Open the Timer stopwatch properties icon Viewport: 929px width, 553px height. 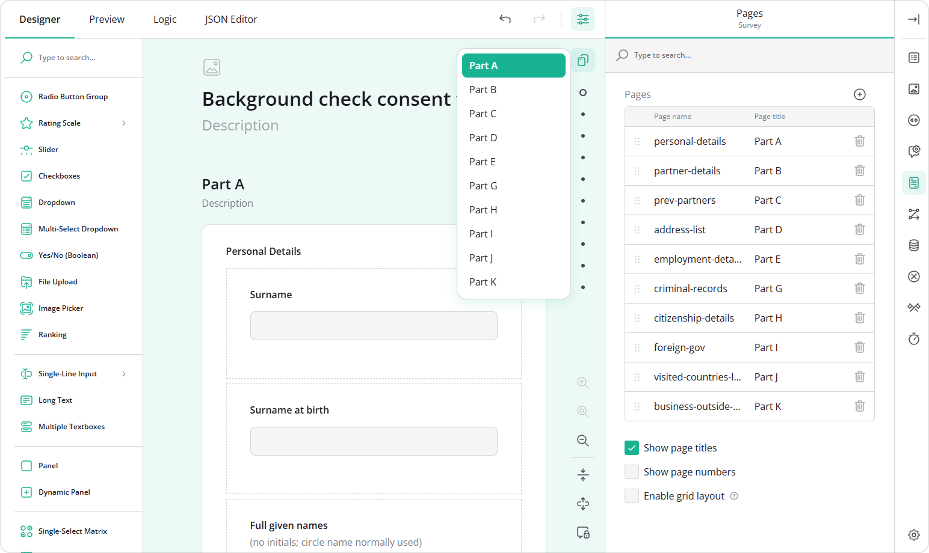point(914,339)
